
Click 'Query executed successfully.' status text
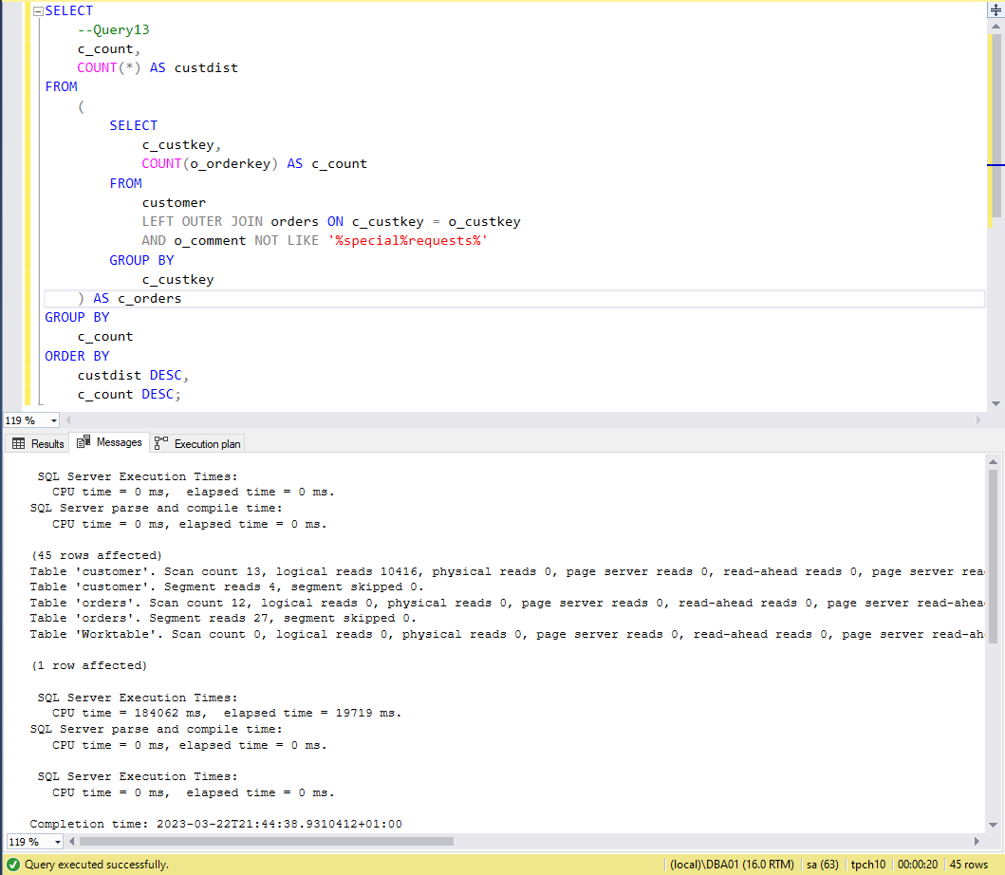pyautogui.click(x=96, y=865)
